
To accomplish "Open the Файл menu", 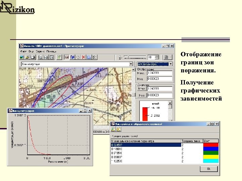I will (23, 51).
